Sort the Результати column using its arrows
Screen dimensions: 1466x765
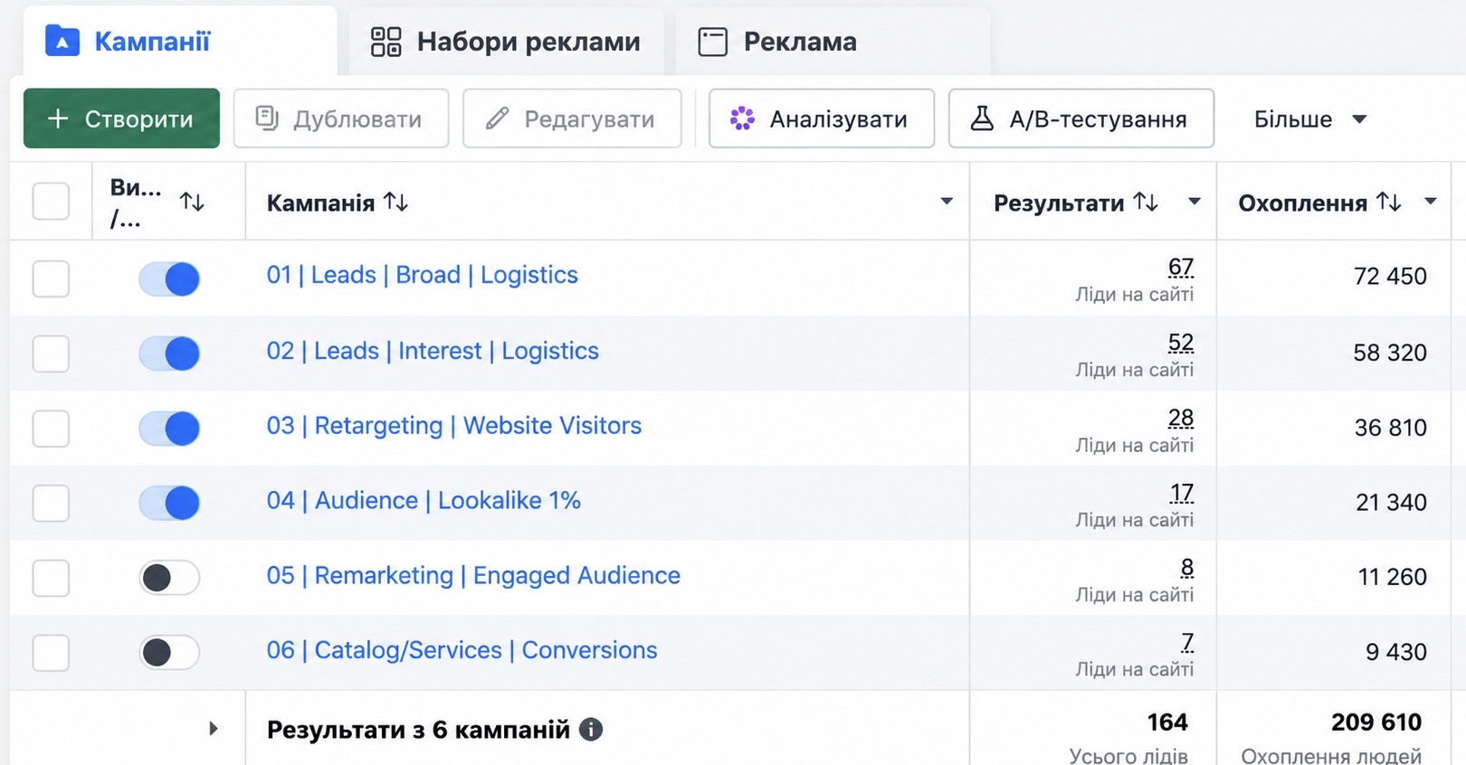(1147, 202)
